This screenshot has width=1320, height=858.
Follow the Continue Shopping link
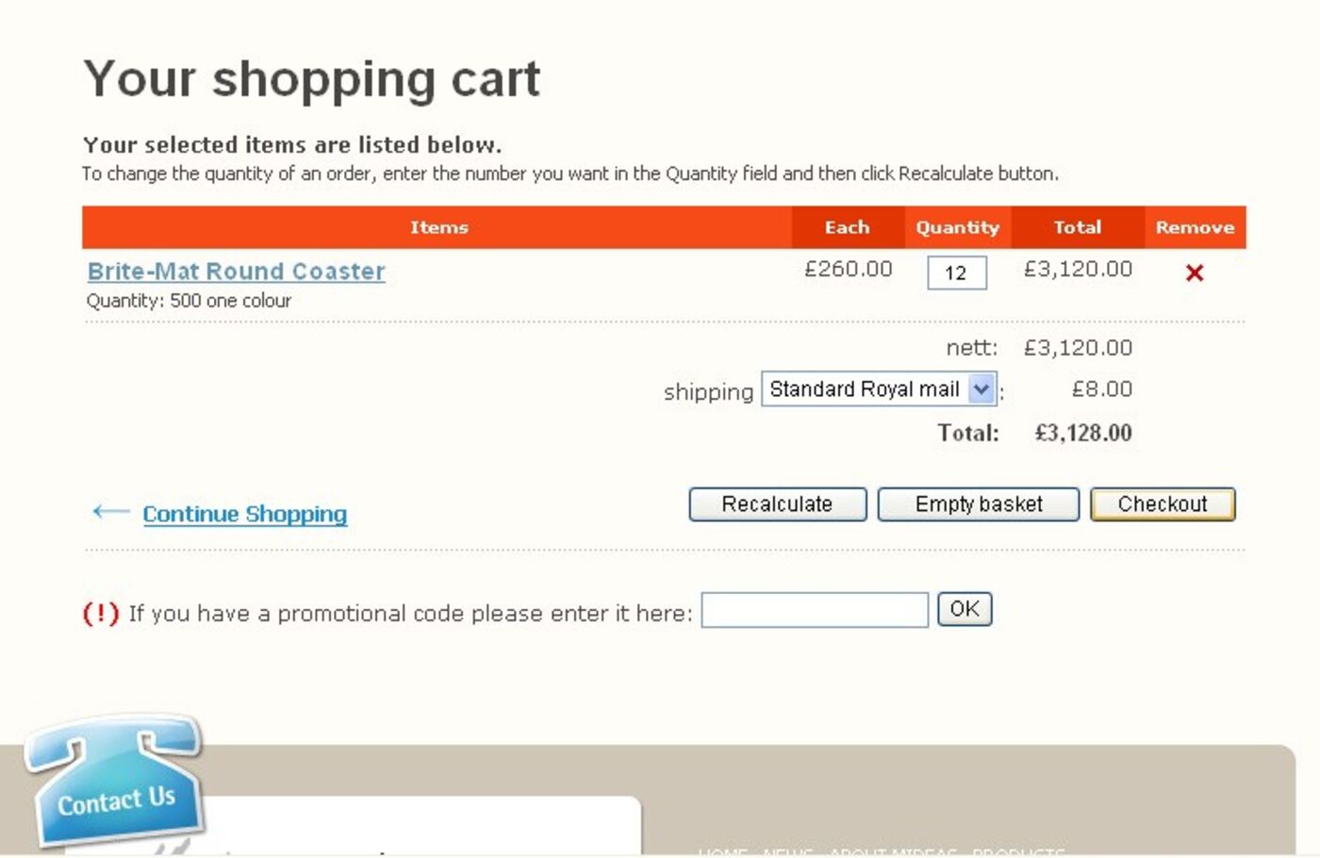[x=245, y=514]
